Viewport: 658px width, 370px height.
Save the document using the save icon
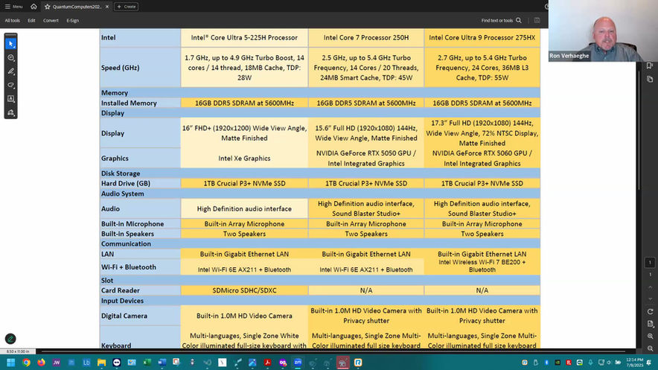(x=537, y=20)
